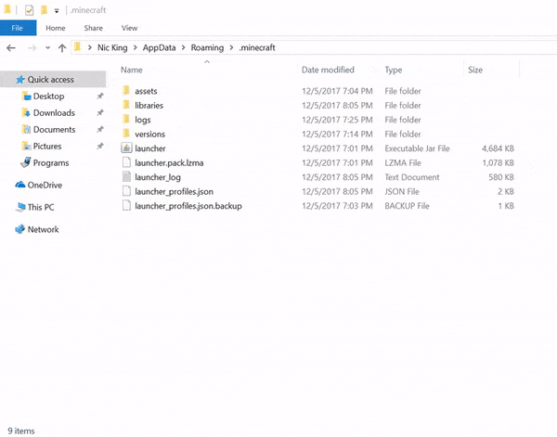This screenshot has height=437, width=557.
Task: Select the launcher_profiles.json.backup file icon
Action: pos(126,205)
